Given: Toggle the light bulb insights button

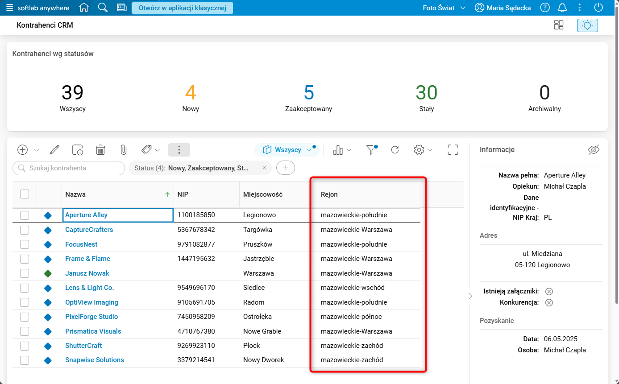Looking at the screenshot, I should point(587,25).
